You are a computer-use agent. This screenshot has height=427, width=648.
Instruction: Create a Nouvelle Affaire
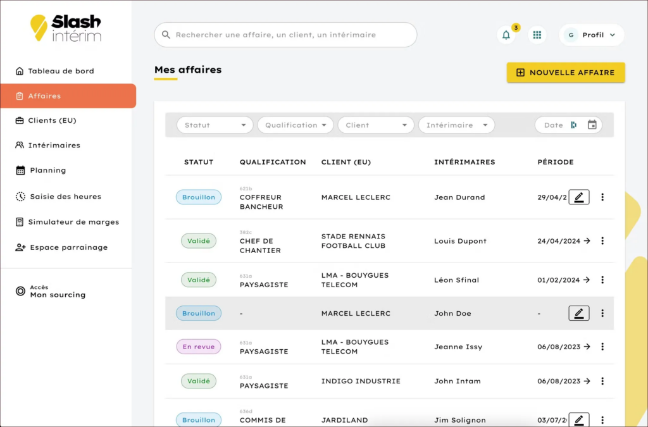566,72
